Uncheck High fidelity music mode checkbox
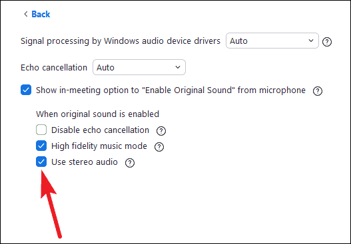Viewport: 351px width, 244px height. [41, 146]
